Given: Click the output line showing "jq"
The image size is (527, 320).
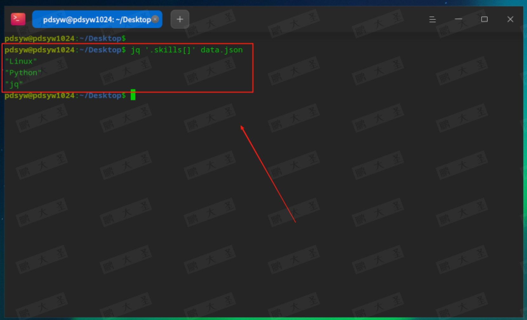Looking at the screenshot, I should (x=13, y=84).
